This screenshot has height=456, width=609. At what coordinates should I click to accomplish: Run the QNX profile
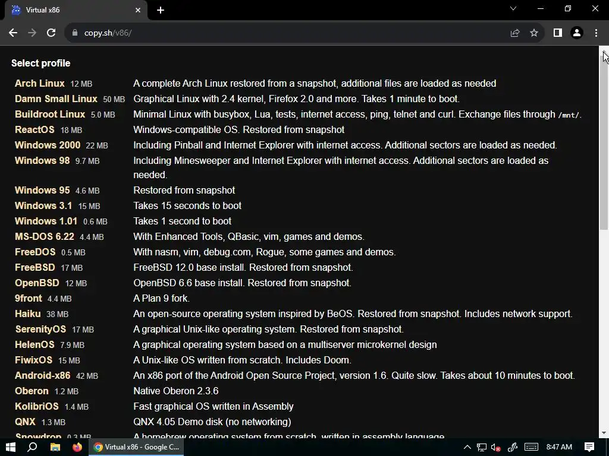pos(25,422)
